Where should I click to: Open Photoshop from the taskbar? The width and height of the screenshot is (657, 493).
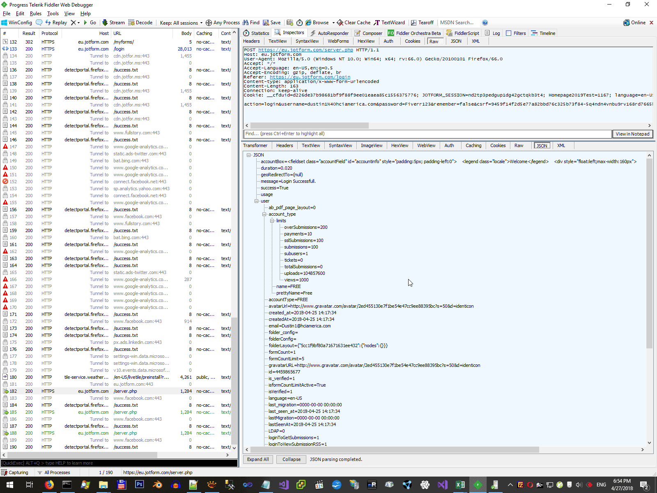tap(139, 485)
